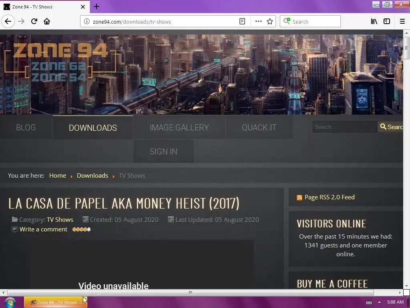Screen dimensions: 410x308
Task: Click the Home breadcrumb link
Action: pyautogui.click(x=58, y=176)
